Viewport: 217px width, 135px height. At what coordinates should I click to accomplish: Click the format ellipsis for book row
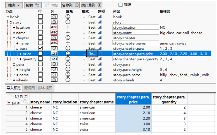click(84, 18)
